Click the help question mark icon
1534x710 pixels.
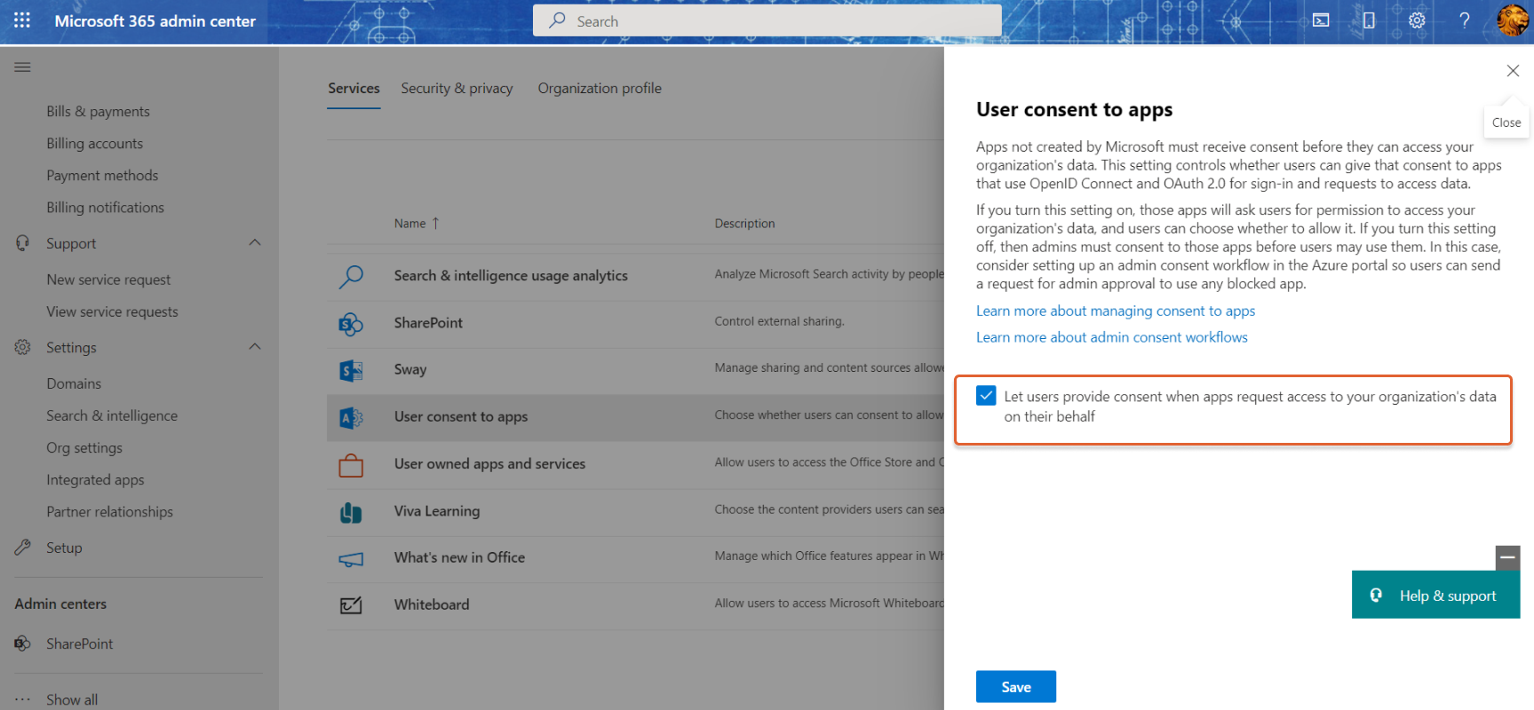coord(1465,20)
